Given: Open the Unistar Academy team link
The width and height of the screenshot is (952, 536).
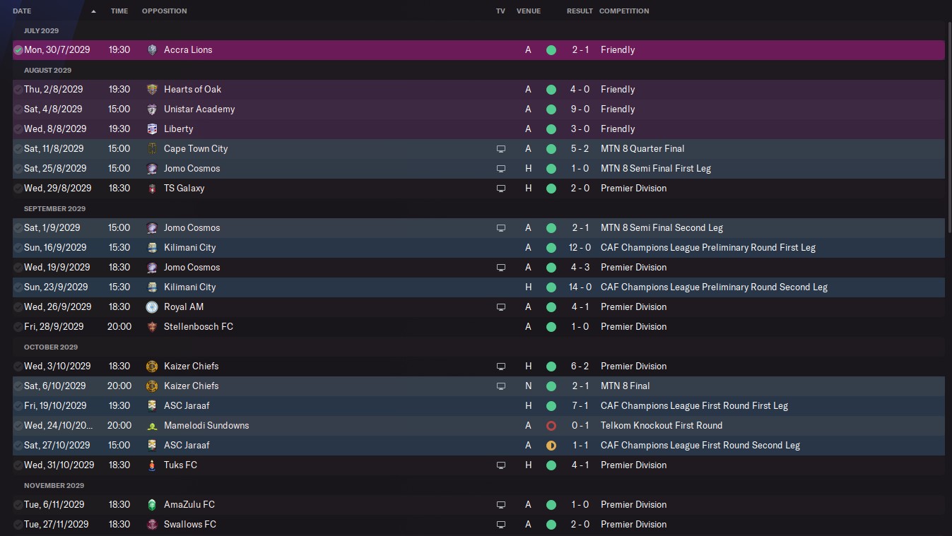Looking at the screenshot, I should [199, 109].
